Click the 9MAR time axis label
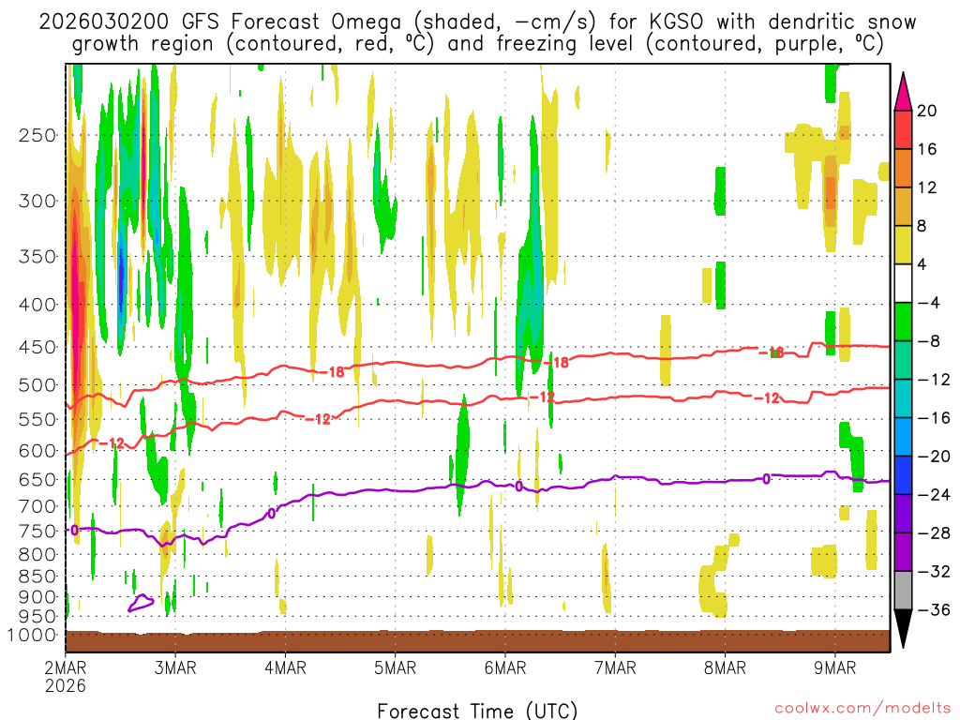The width and height of the screenshot is (960, 720). pyautogui.click(x=835, y=667)
